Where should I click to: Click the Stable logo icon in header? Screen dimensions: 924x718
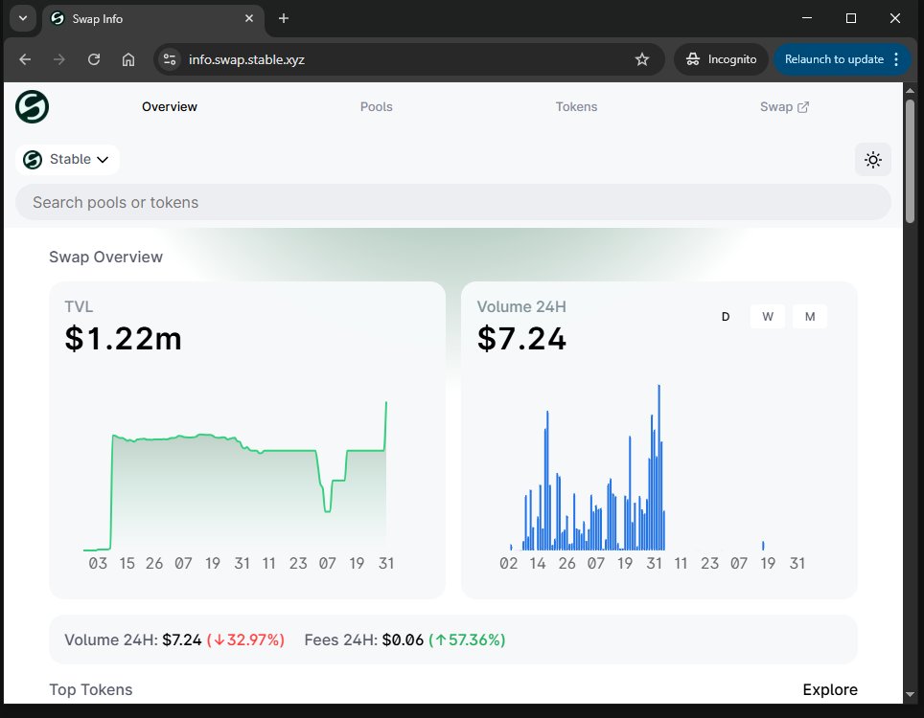click(x=32, y=106)
